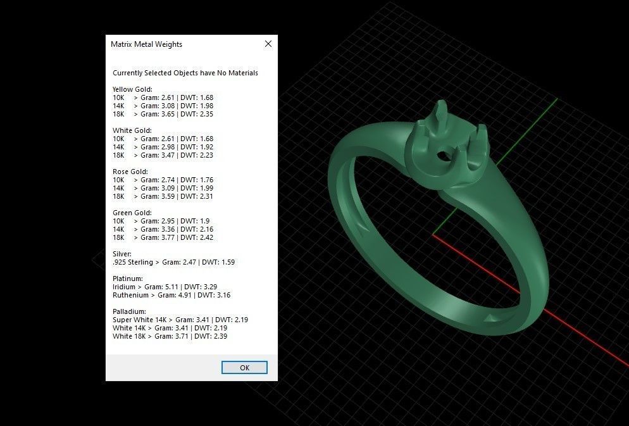Select Rose Gold 18K line Gram: 3.59

[163, 196]
